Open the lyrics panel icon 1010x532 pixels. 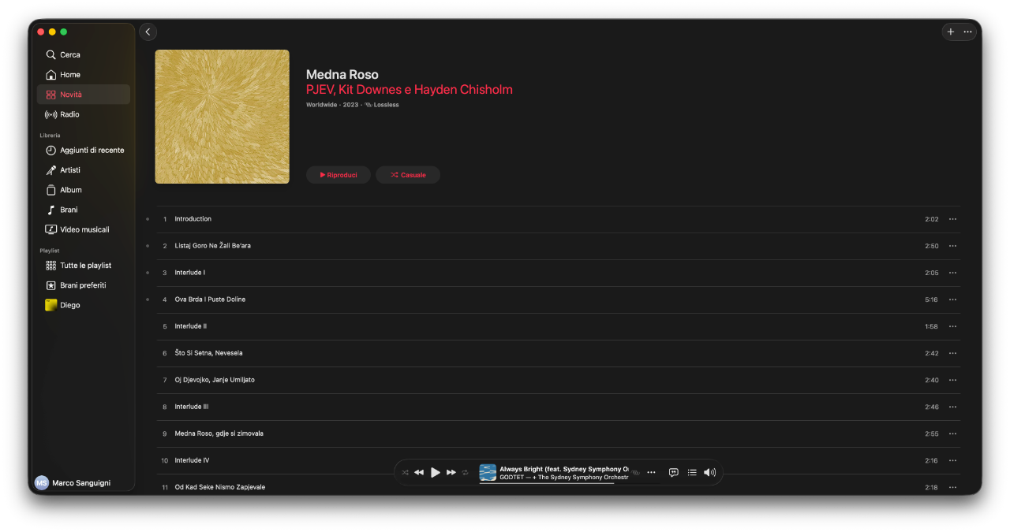tap(673, 472)
